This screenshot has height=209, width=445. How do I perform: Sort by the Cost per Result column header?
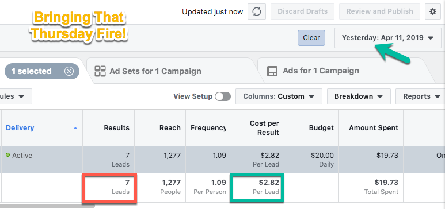pos(264,128)
